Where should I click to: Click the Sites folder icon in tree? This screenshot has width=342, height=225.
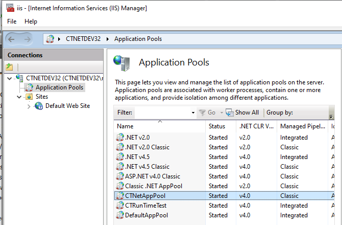click(29, 97)
